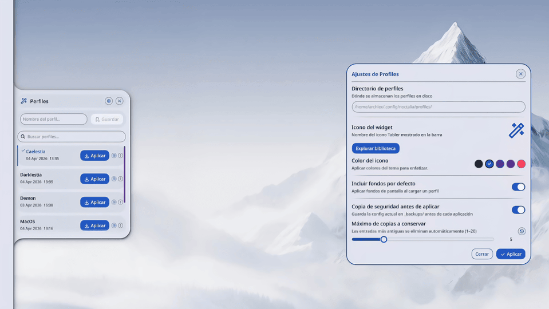Click the widget wand icon preview
549x309 pixels.
[x=516, y=130]
